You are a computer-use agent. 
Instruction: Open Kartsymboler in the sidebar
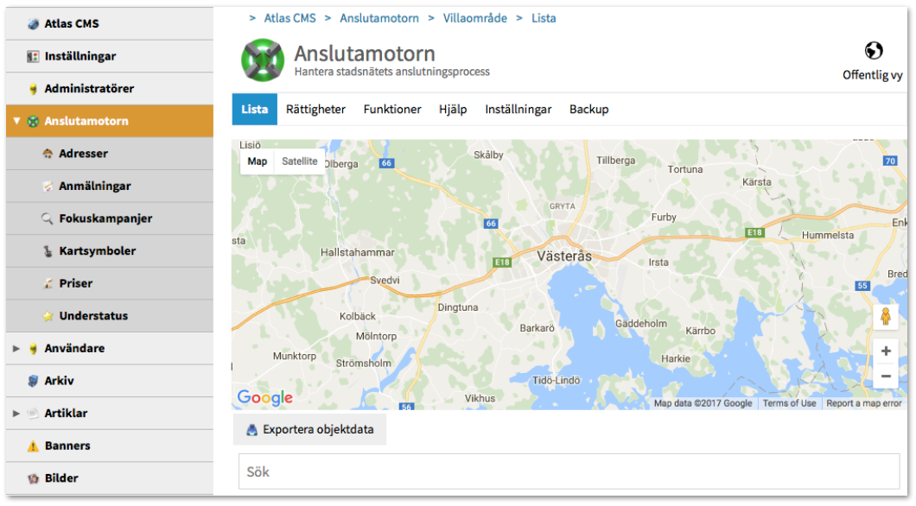pyautogui.click(x=109, y=251)
